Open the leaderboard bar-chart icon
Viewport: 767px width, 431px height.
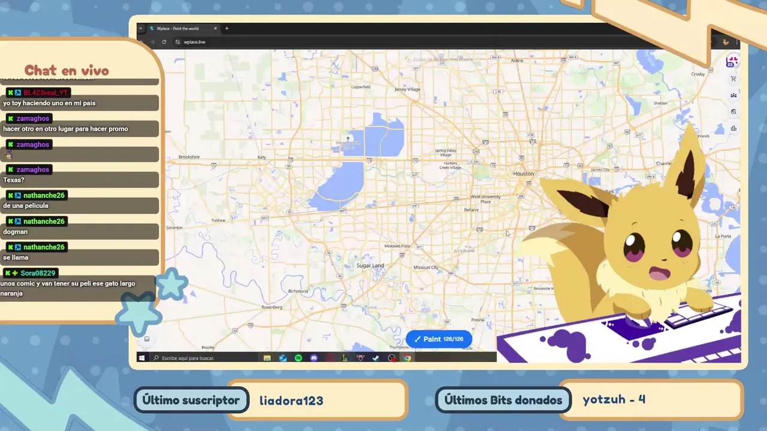(733, 128)
